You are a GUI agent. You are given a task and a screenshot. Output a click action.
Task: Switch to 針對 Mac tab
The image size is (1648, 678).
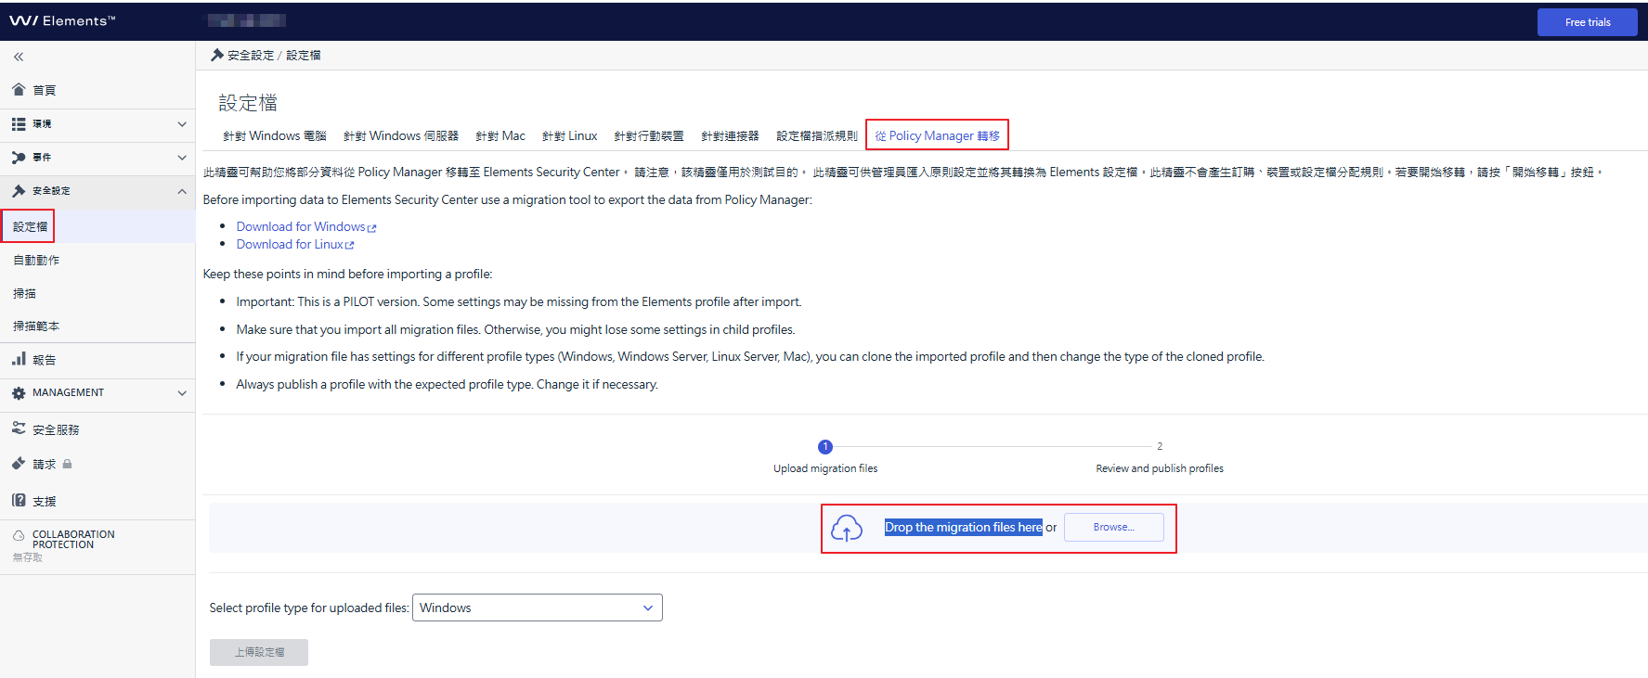tap(500, 135)
